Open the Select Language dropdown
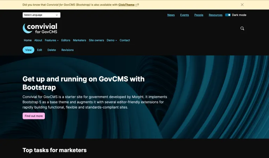 pos(41,15)
